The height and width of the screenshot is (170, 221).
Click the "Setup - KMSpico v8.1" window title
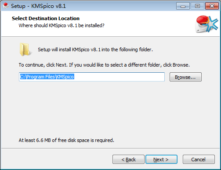[38, 6]
